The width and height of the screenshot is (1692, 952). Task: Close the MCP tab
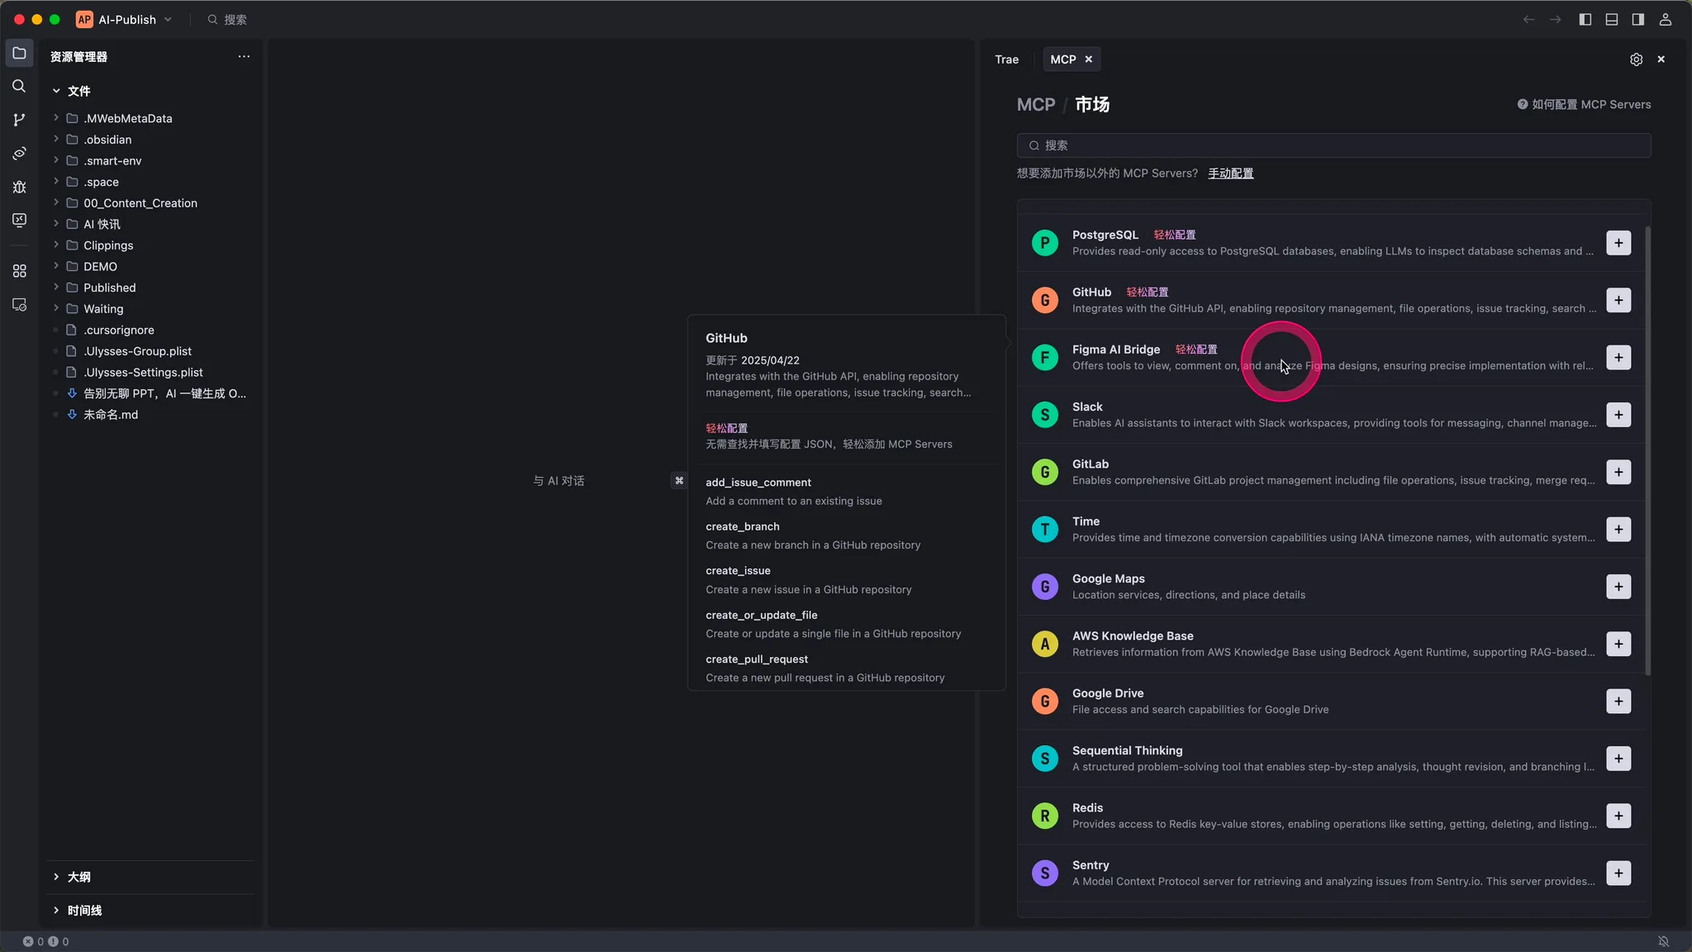tap(1088, 59)
